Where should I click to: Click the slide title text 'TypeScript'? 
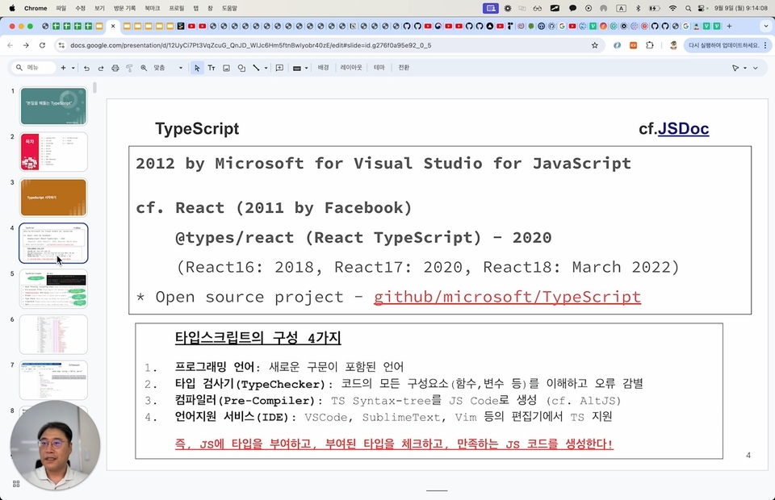(x=197, y=129)
